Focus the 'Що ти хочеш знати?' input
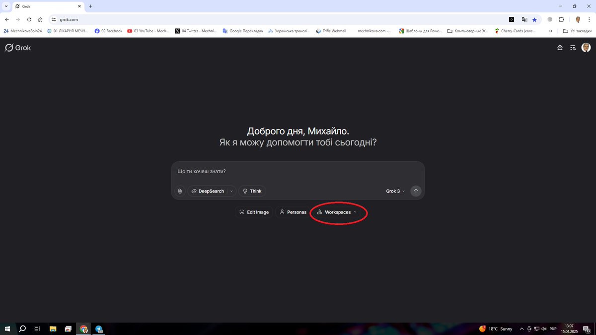 click(298, 172)
